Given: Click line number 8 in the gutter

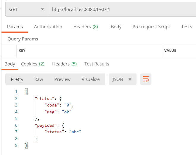Looking at the screenshot, I should pyautogui.click(x=16, y=139).
